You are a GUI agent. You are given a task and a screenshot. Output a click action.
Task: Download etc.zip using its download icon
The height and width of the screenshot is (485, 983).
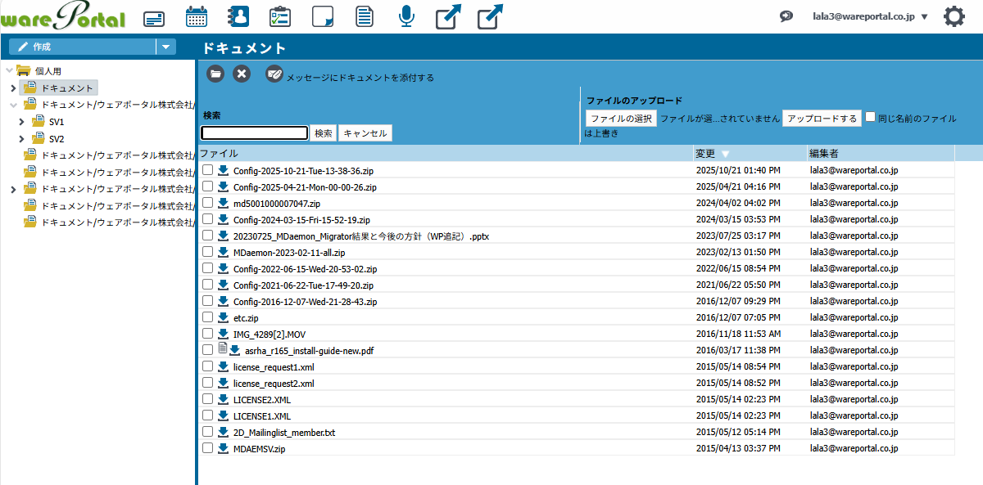click(x=223, y=317)
